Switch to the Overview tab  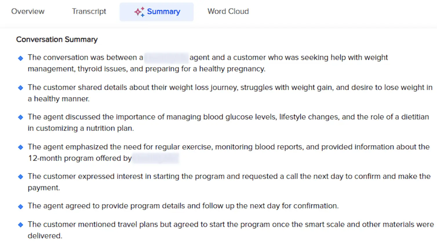tap(28, 12)
